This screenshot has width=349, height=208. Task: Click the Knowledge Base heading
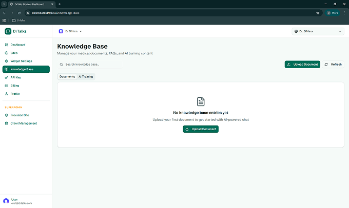tap(82, 46)
